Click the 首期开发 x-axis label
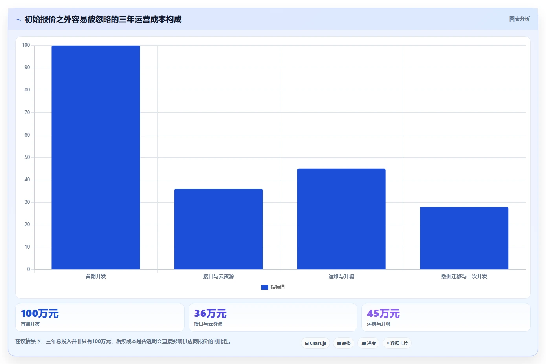The width and height of the screenshot is (546, 364). tap(96, 276)
